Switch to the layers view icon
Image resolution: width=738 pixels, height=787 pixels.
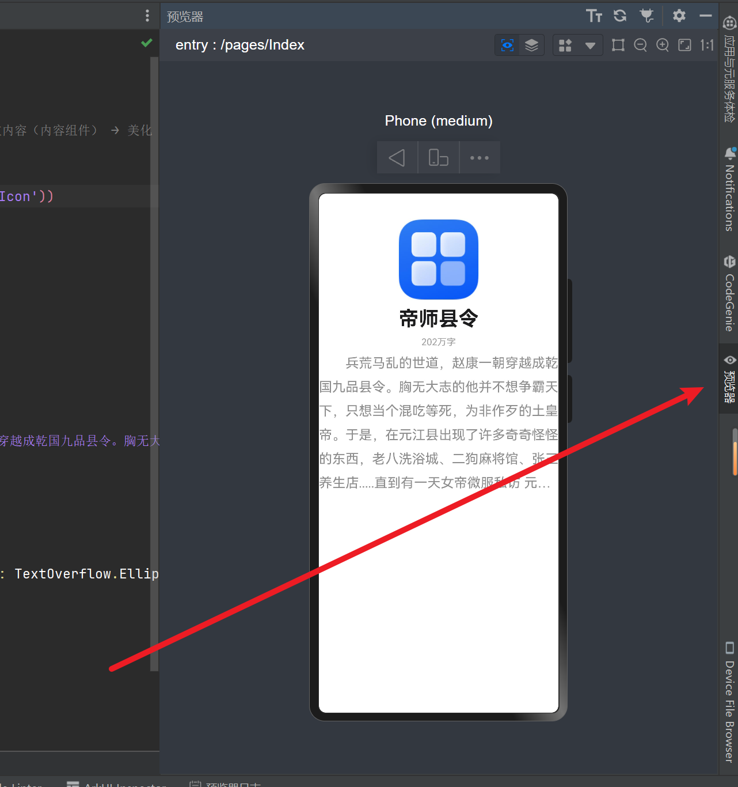click(531, 45)
